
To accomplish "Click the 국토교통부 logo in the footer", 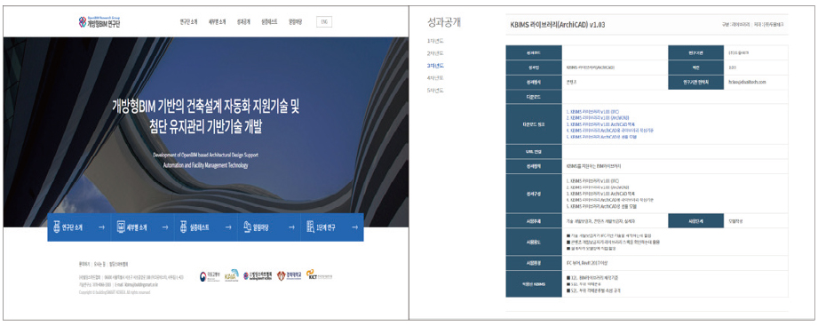I will tap(209, 276).
